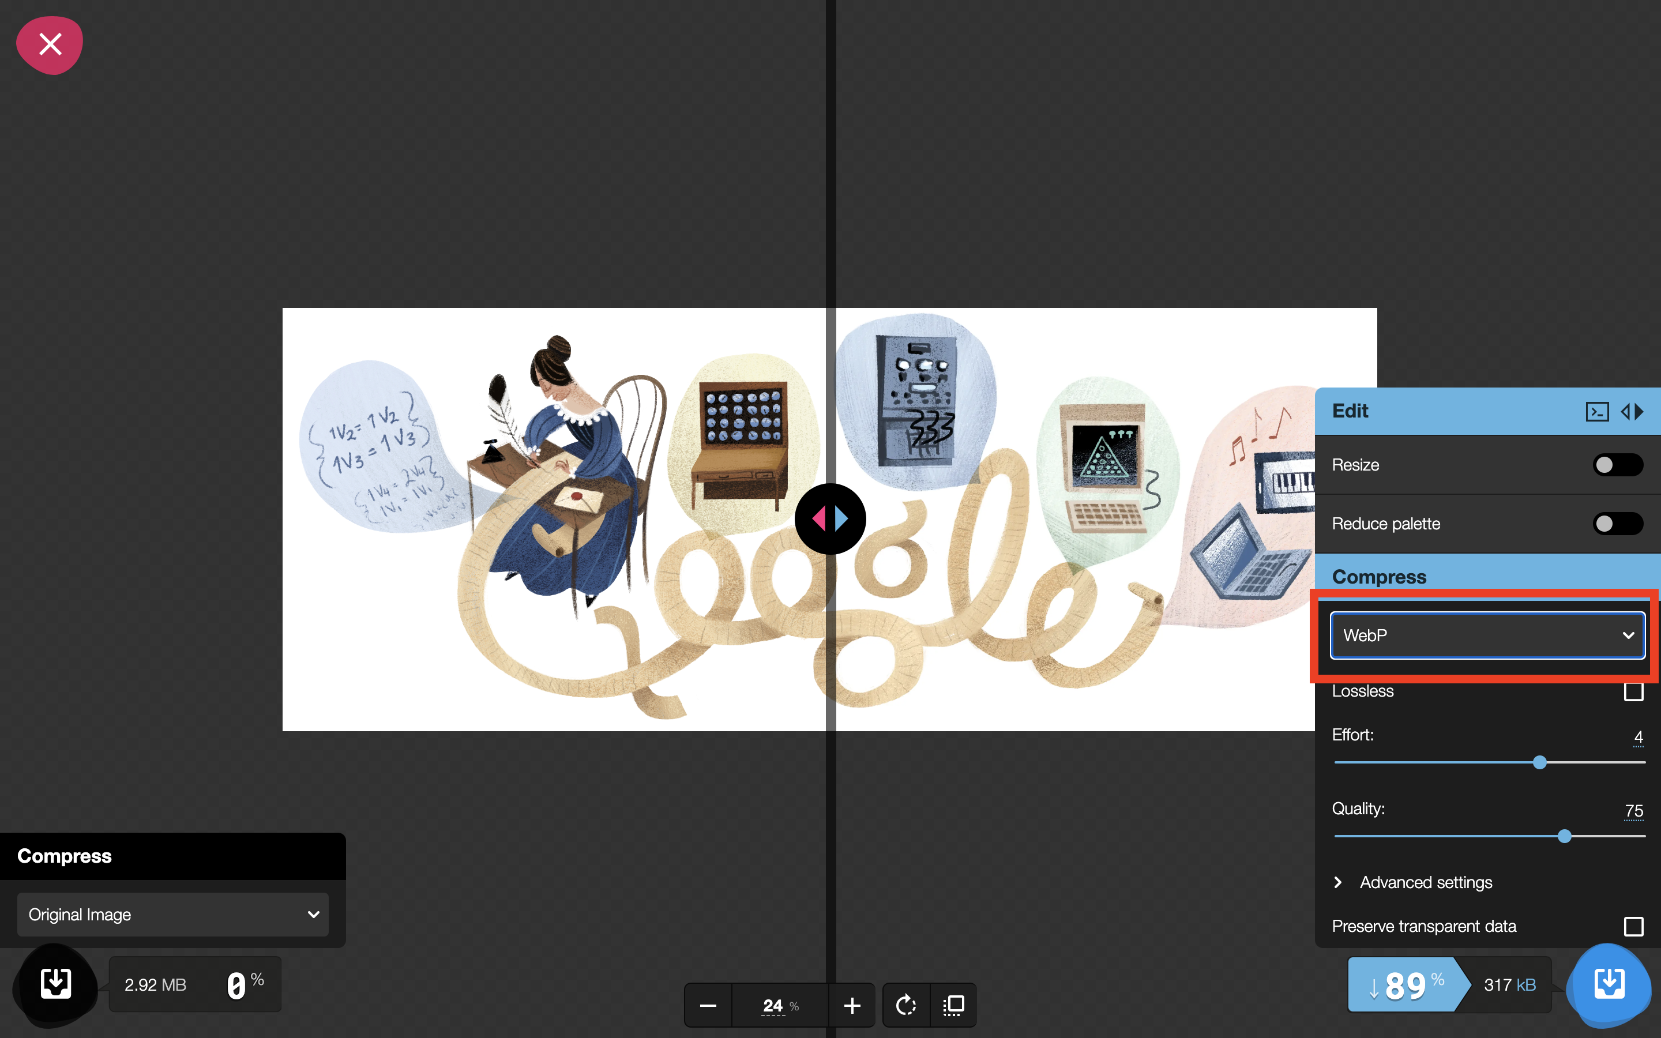Click the Quality value 75 field

[1634, 811]
